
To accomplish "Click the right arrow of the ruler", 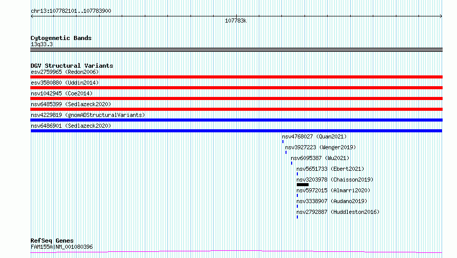I will pos(441,16).
